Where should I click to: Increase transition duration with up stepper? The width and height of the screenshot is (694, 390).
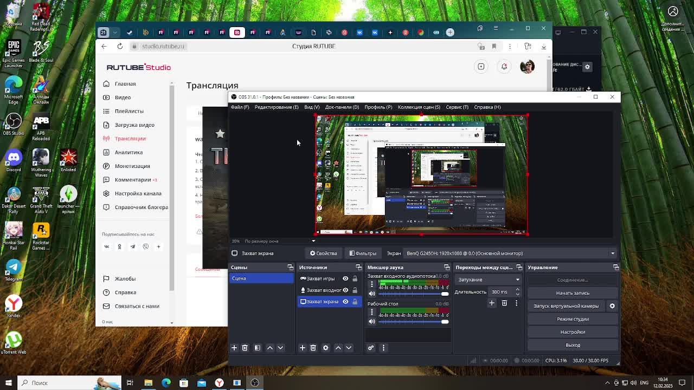pyautogui.click(x=517, y=290)
